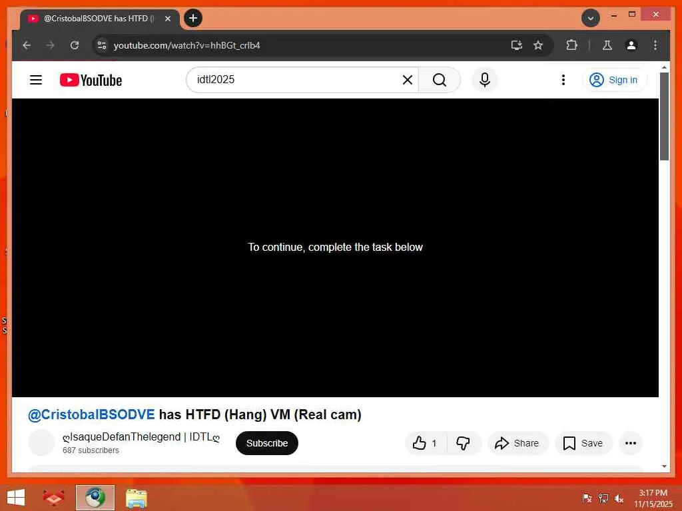Click the scrollbar down arrow
The width and height of the screenshot is (682, 511).
point(664,466)
